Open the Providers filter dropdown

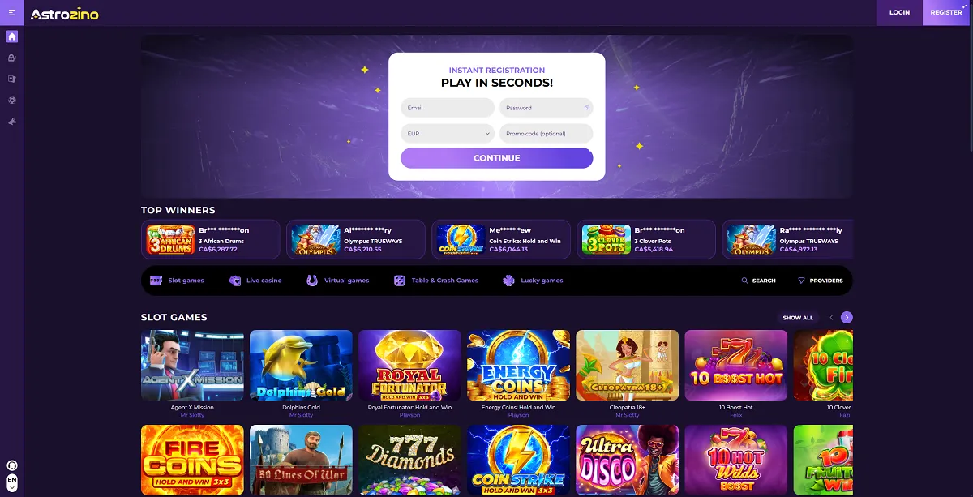tap(820, 281)
